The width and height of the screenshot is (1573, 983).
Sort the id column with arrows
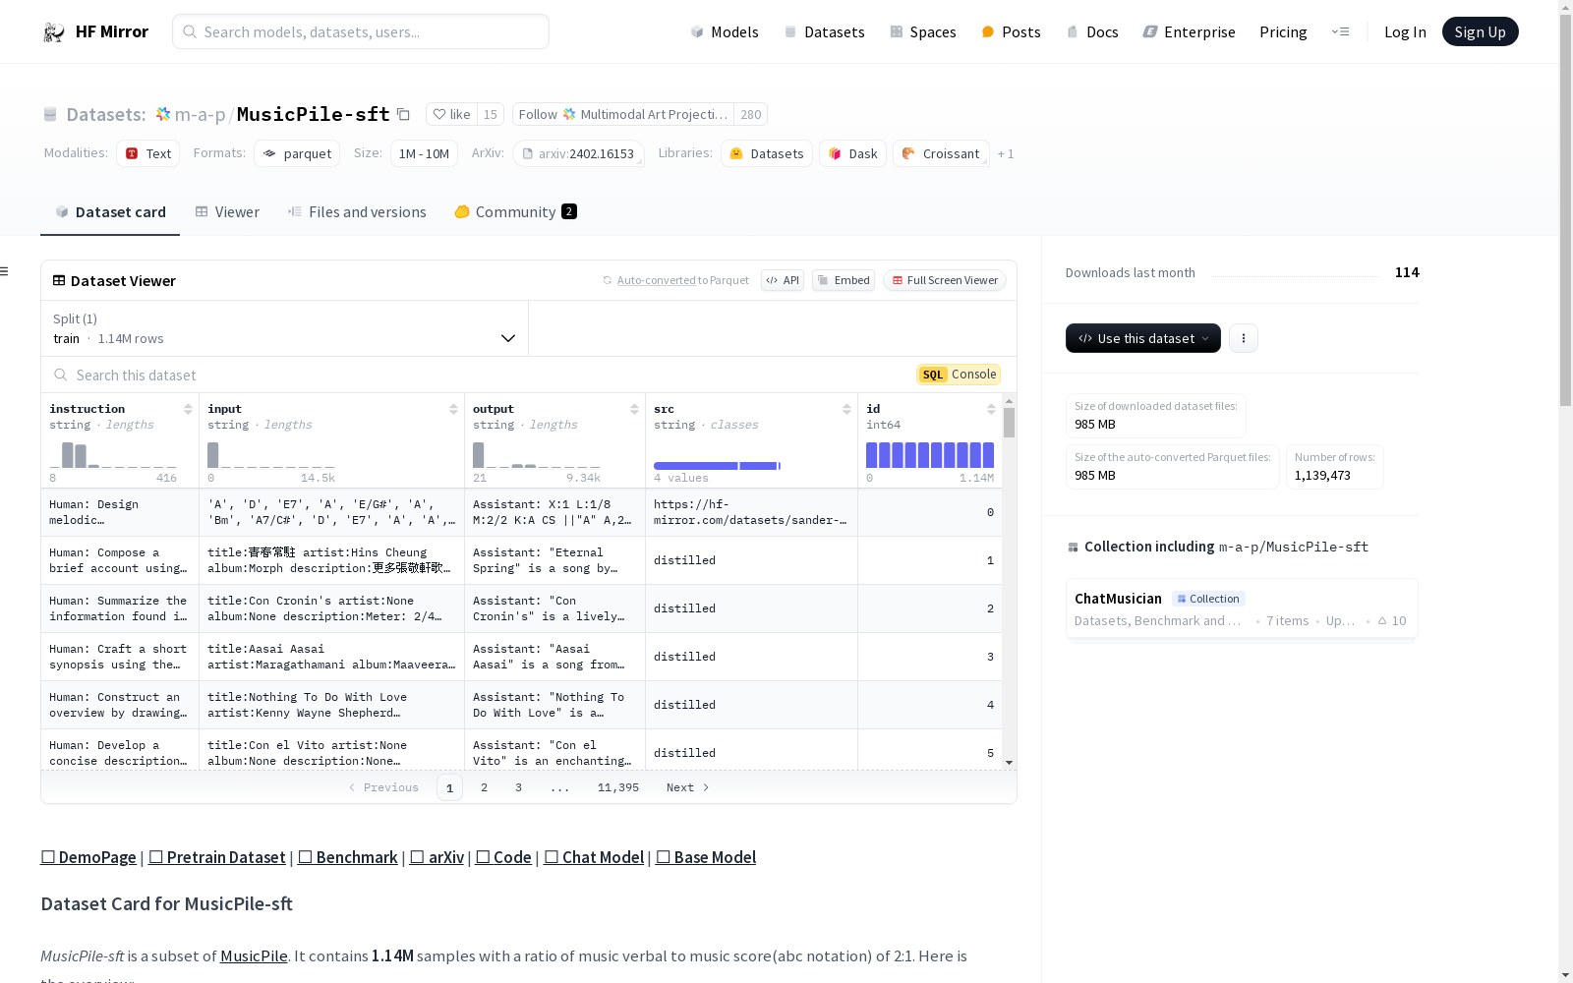coord(991,409)
